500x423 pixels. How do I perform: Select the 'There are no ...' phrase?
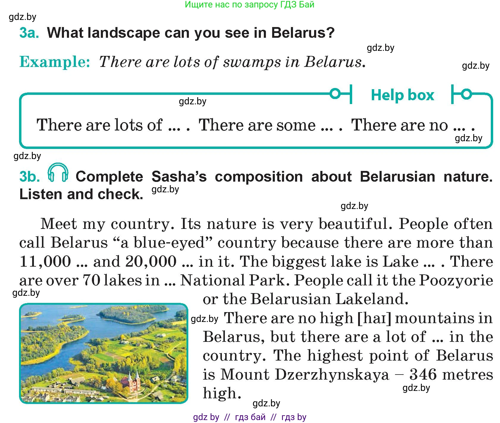413,125
